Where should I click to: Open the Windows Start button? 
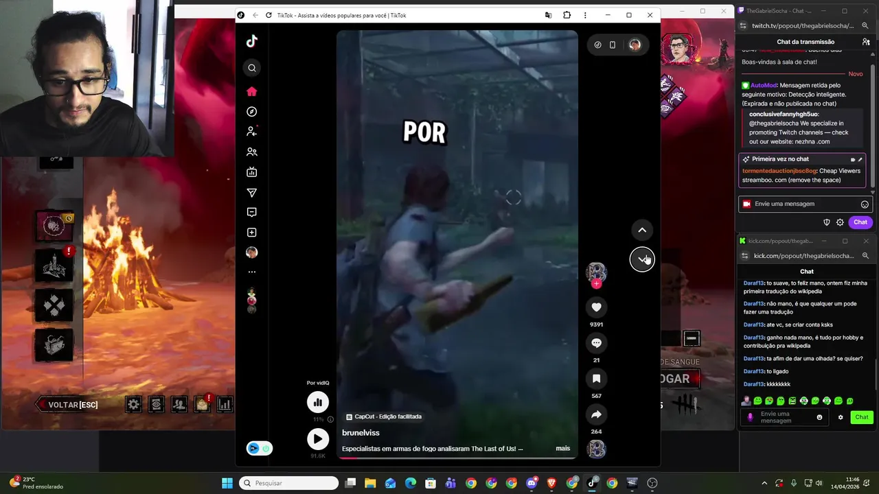coord(227,483)
